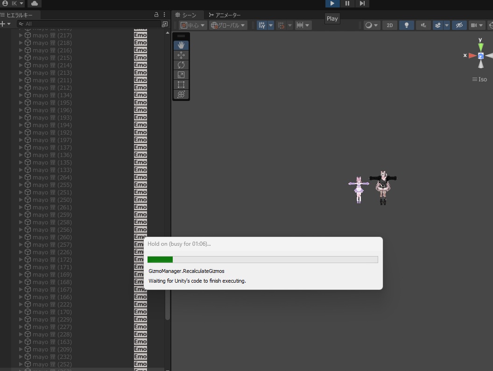493x371 pixels.
Task: Click the tools overlay drag handle
Action: coord(181,36)
